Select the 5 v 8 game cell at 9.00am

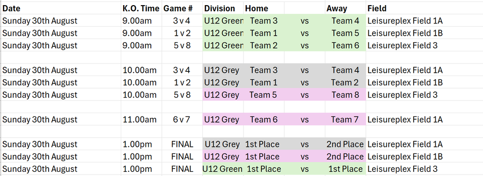click(182, 46)
